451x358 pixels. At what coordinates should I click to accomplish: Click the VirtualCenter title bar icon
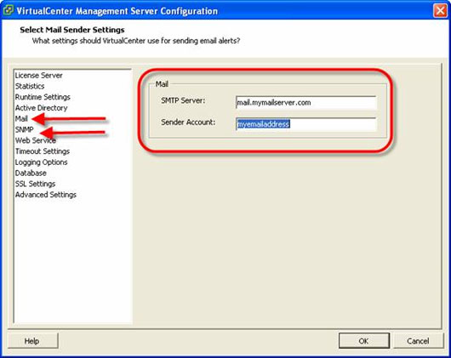pyautogui.click(x=8, y=10)
